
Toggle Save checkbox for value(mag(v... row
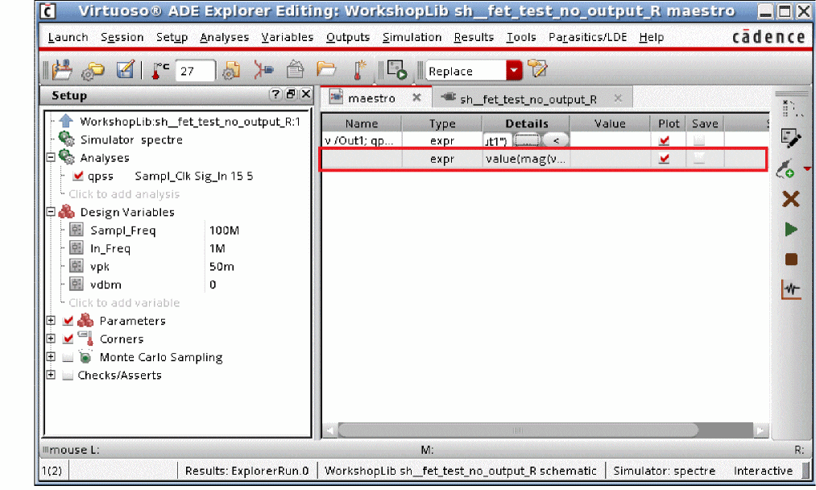tap(699, 159)
